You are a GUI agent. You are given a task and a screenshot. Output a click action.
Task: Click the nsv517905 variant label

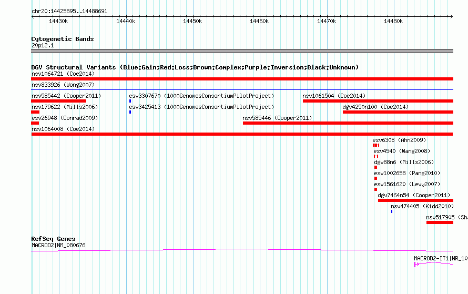click(447, 217)
